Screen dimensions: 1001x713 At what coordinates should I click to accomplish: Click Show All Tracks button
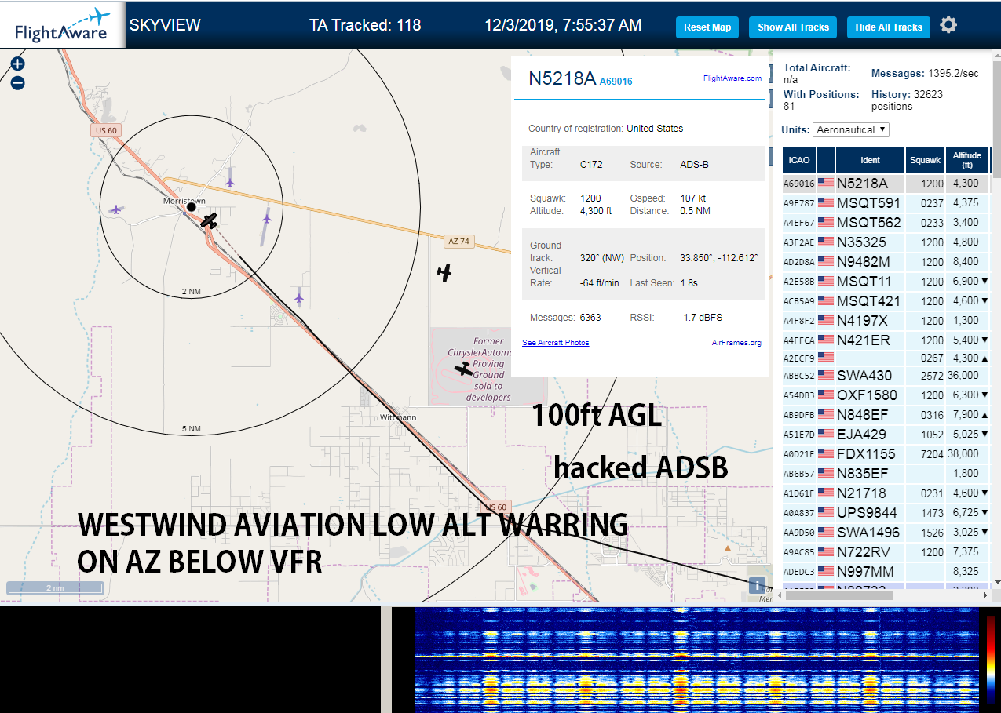click(x=793, y=27)
